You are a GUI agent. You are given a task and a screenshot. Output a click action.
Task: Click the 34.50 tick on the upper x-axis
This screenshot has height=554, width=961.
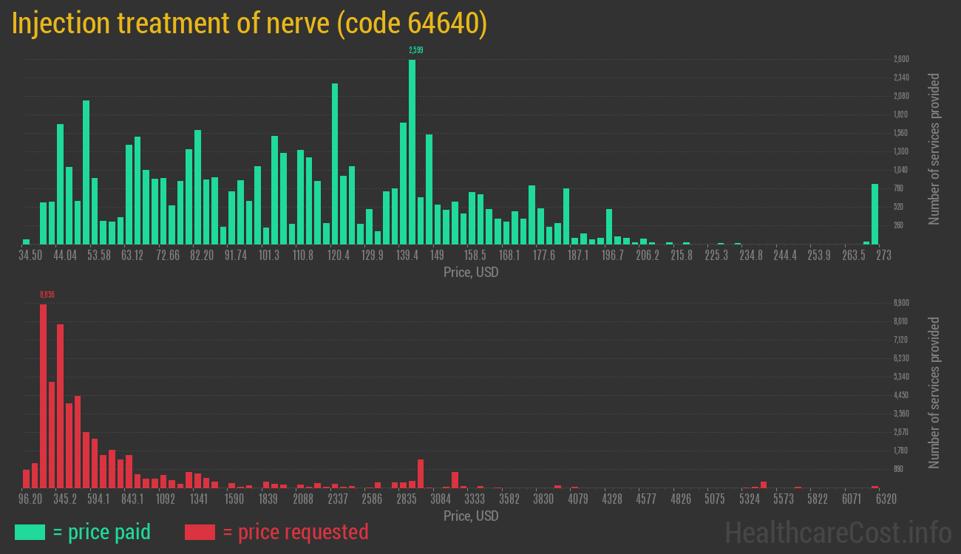30,256
